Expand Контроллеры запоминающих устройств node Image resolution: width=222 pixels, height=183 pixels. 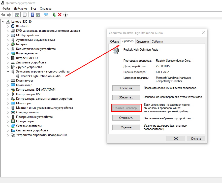tap(8, 99)
